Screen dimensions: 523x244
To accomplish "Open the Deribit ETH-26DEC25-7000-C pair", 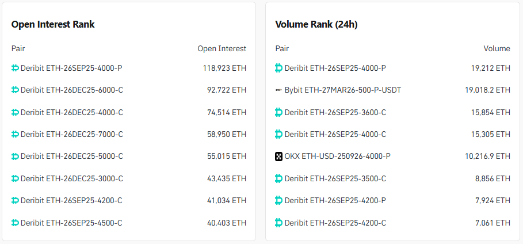I will (x=72, y=134).
